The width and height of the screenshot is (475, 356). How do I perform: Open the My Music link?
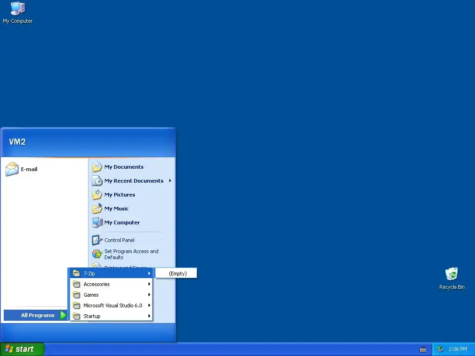116,209
